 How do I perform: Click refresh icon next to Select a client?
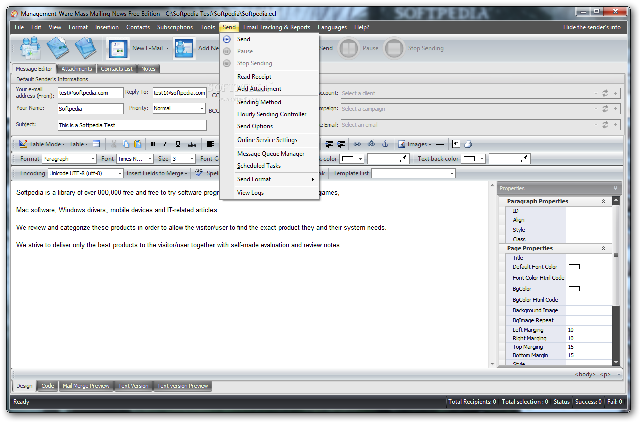tap(605, 93)
